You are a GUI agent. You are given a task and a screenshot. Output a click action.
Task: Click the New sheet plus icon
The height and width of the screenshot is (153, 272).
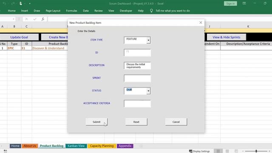141,146
